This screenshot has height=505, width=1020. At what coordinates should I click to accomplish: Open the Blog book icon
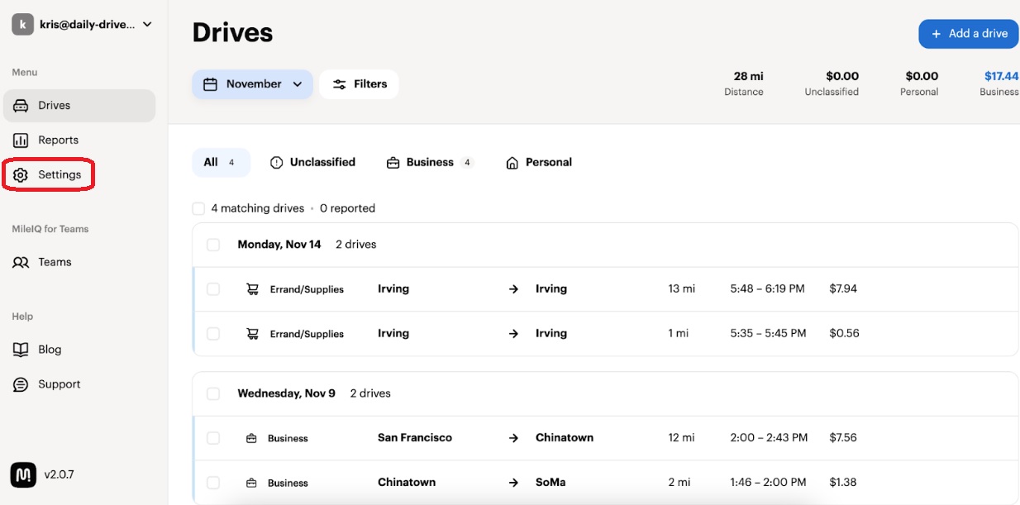pos(21,350)
